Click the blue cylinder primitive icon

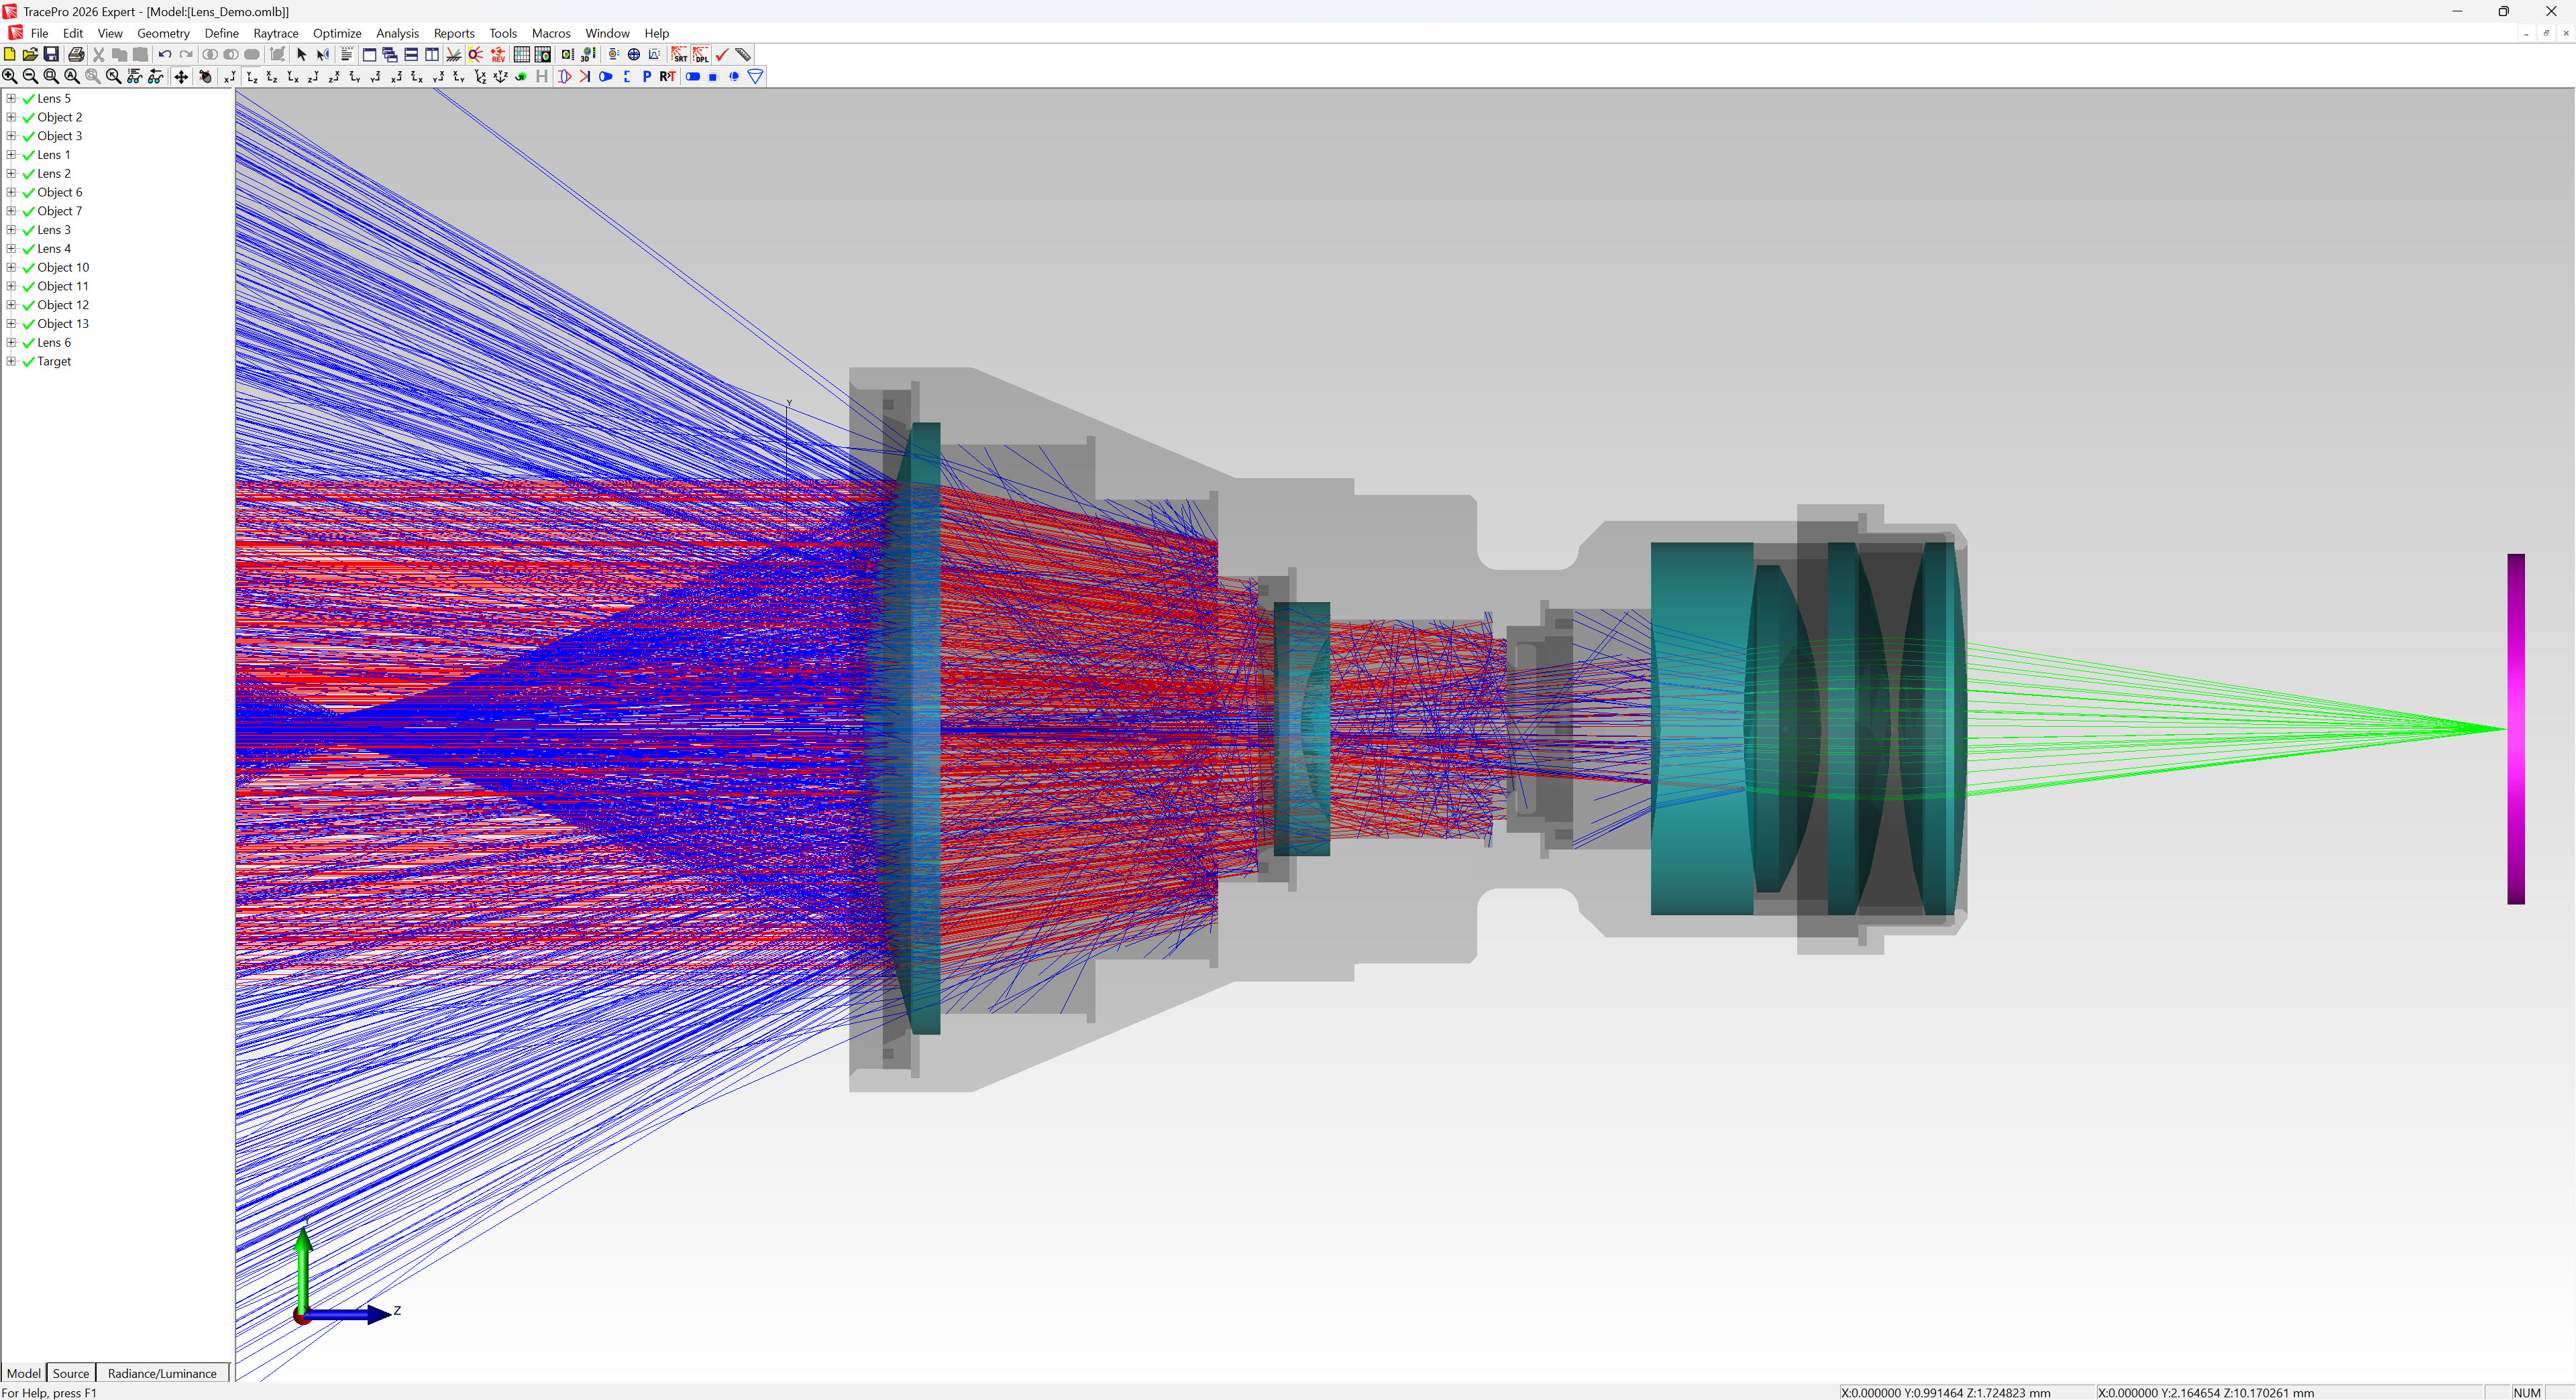[693, 77]
